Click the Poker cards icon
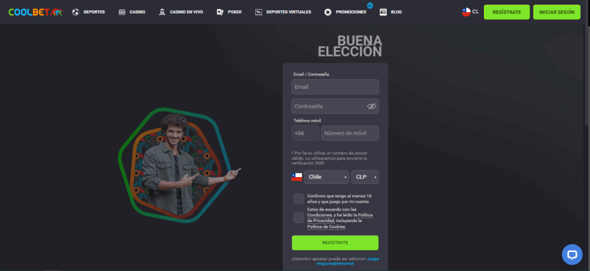The width and height of the screenshot is (590, 271). [220, 12]
